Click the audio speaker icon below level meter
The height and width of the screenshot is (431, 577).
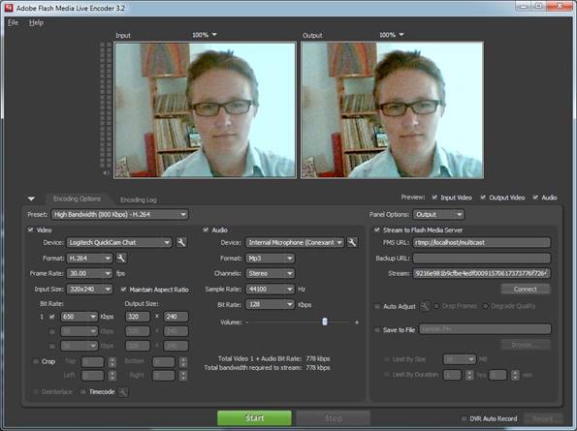pyautogui.click(x=106, y=172)
